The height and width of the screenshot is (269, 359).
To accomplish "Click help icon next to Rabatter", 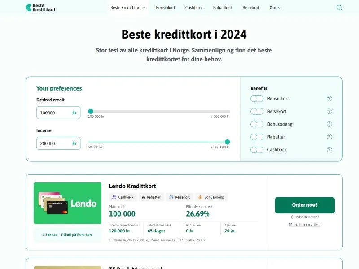I will tap(329, 137).
